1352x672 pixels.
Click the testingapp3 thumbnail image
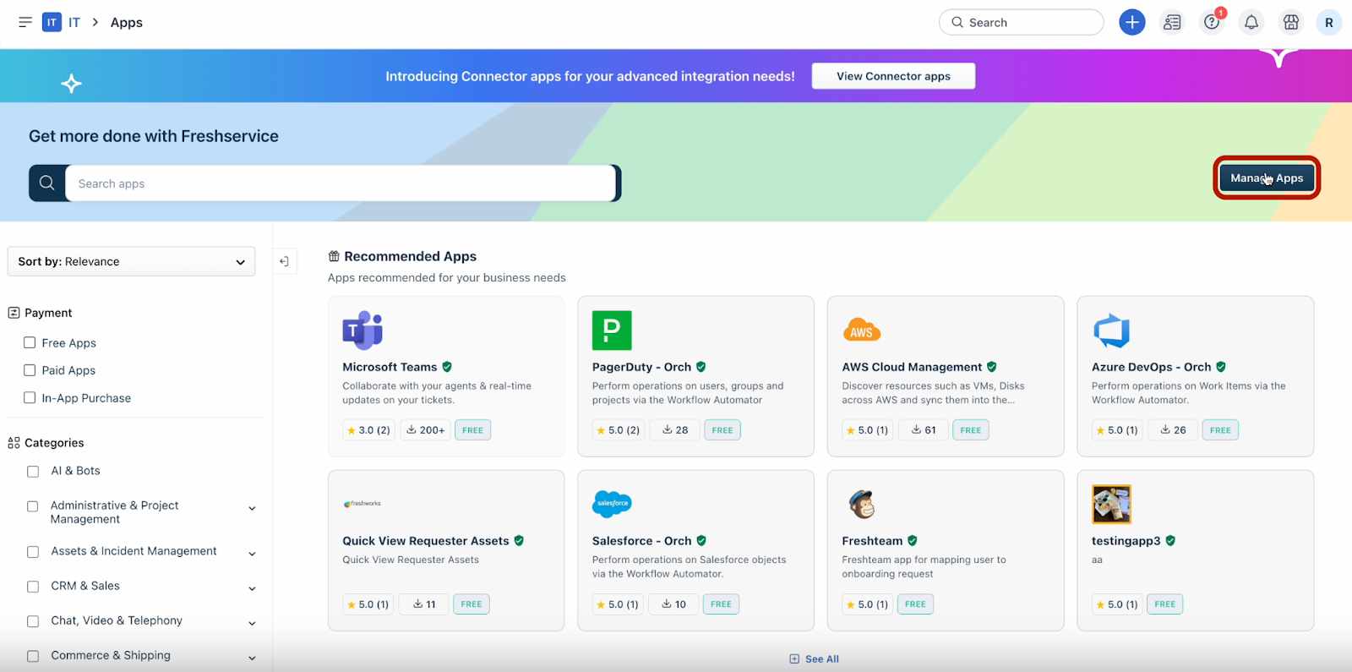coord(1111,504)
